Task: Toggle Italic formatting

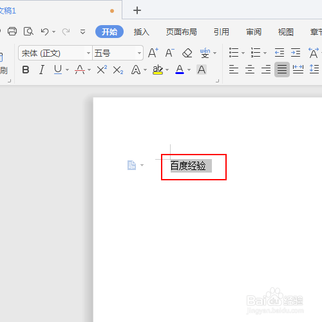Action: pyautogui.click(x=42, y=70)
